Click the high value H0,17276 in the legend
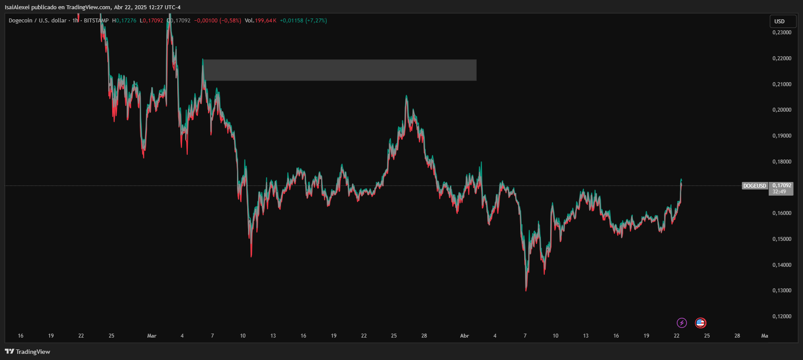 pos(124,21)
